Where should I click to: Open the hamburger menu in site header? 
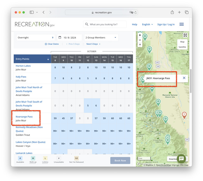pyautogui.click(x=181, y=24)
